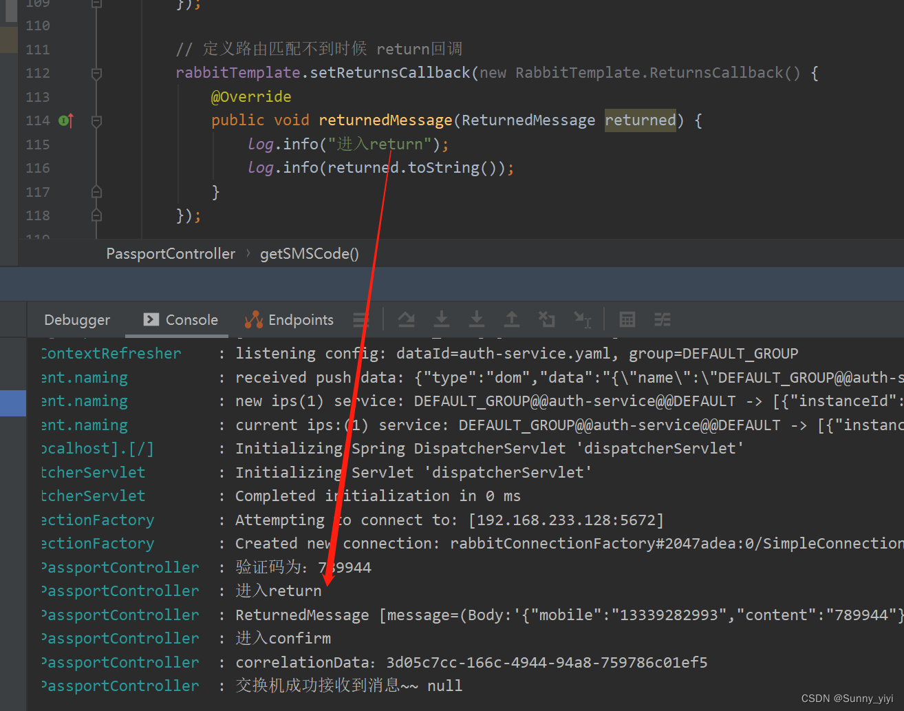This screenshot has width=904, height=711.
Task: Click Drop Frame debugger icon
Action: 547,319
